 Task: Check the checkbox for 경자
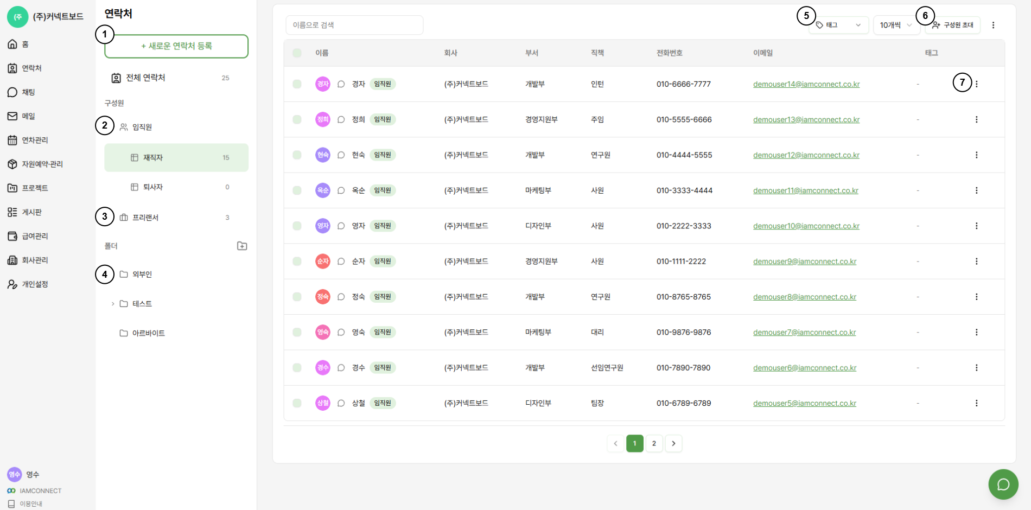click(297, 84)
